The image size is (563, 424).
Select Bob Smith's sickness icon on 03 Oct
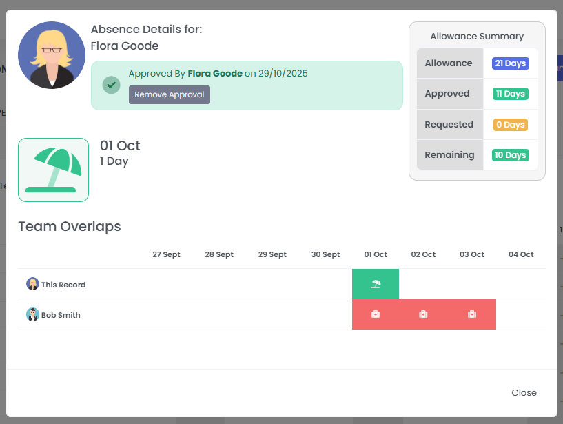[471, 314]
